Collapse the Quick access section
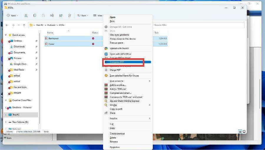 [x=6, y=35]
